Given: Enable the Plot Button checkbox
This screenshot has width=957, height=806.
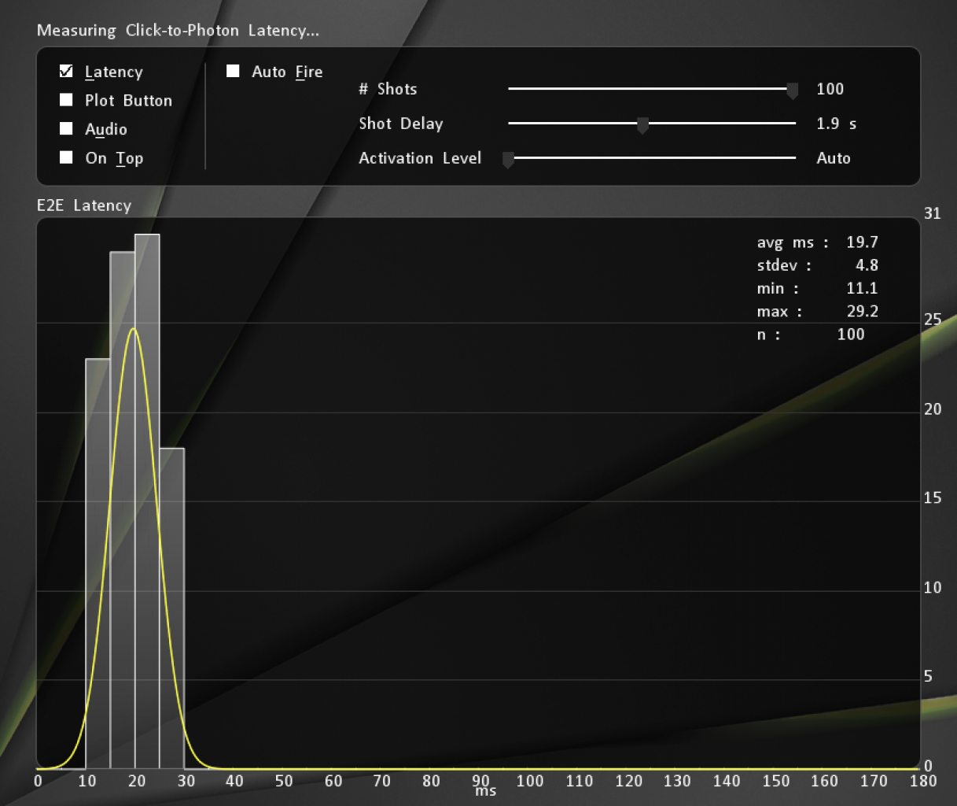Looking at the screenshot, I should [66, 100].
